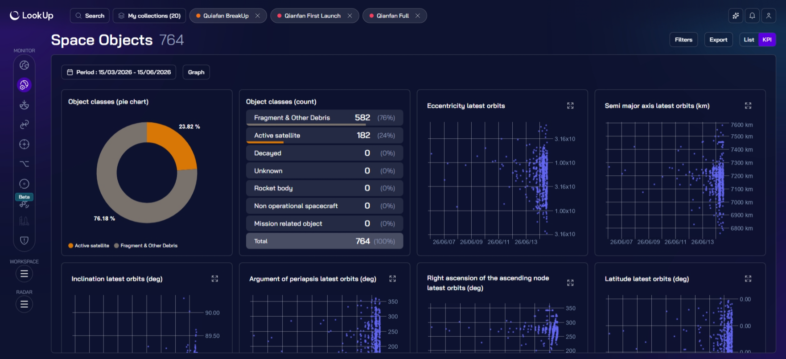Screen dimensions: 786x359
Task: Select the maneuver switch-line sidebar icon
Action: [x=24, y=164]
